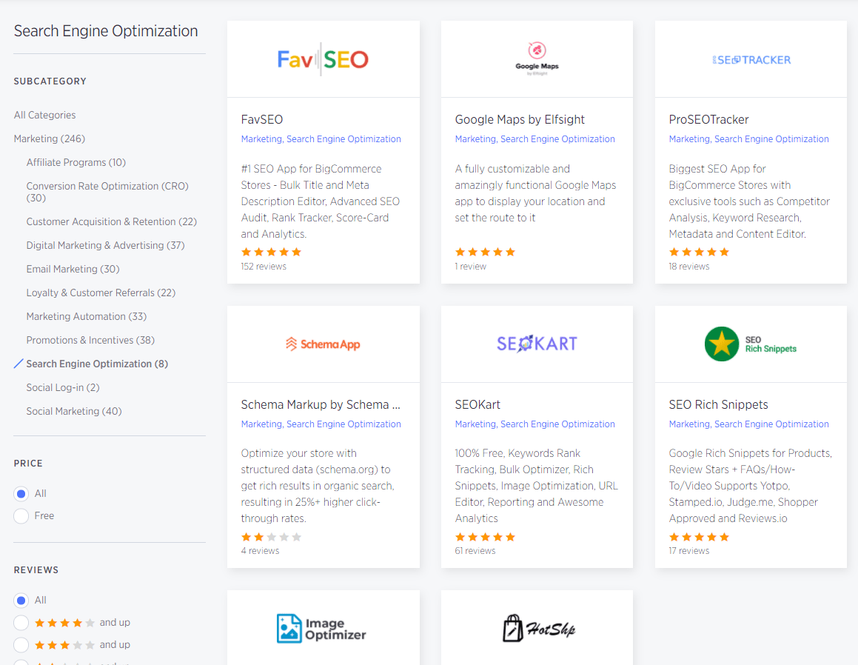Choose Social Log-in (2) subcategory
Screen dimensions: 858x665
(x=63, y=387)
